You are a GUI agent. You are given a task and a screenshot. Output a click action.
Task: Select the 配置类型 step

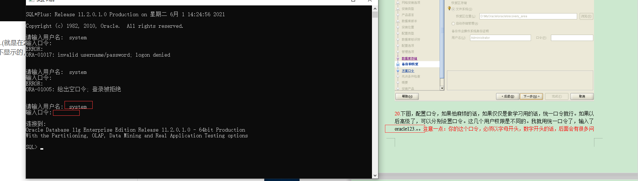(408, 33)
